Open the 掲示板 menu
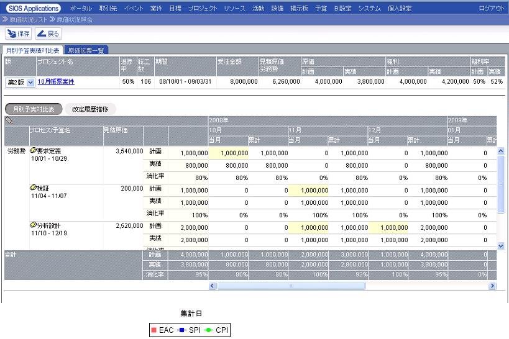 point(300,9)
